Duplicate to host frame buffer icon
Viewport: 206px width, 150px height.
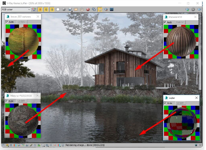point(94,9)
